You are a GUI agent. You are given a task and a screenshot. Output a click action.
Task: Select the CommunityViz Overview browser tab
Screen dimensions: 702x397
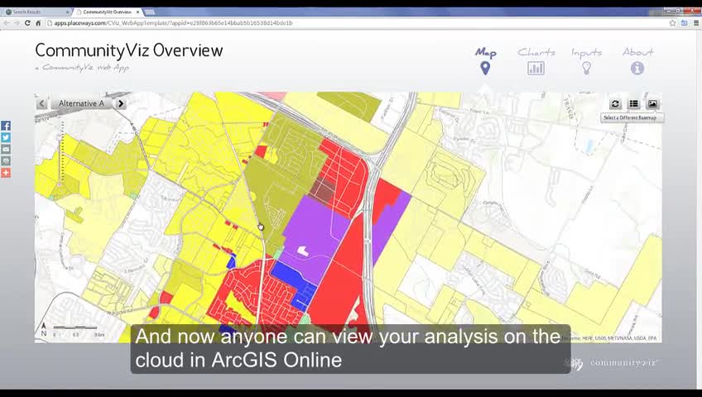(x=107, y=12)
